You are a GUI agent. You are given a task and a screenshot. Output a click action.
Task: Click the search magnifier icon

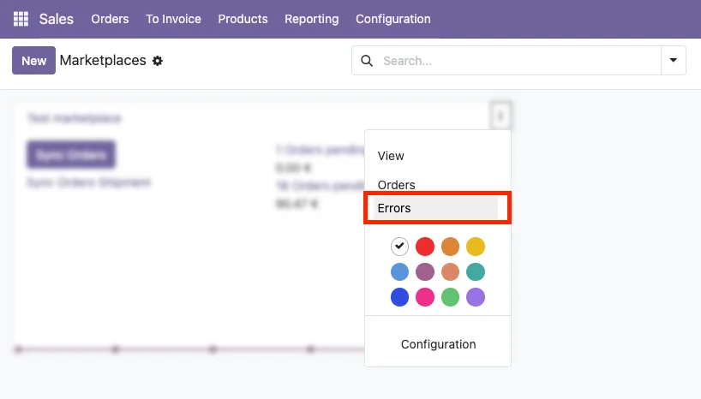[x=367, y=61]
